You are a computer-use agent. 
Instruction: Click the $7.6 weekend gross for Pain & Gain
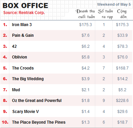point(86,35)
